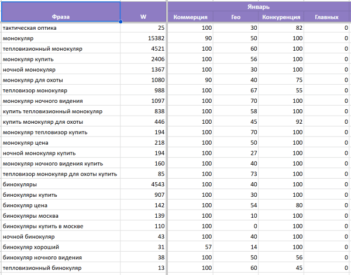
Task: Select the cell 'монокуляр ночного видения купить'
Action: coord(61,163)
